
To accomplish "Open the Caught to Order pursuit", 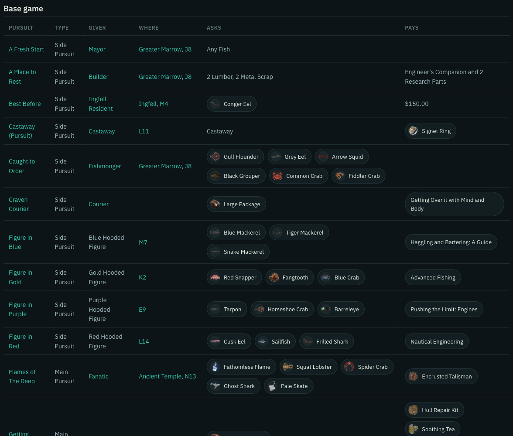I will pyautogui.click(x=22, y=166).
